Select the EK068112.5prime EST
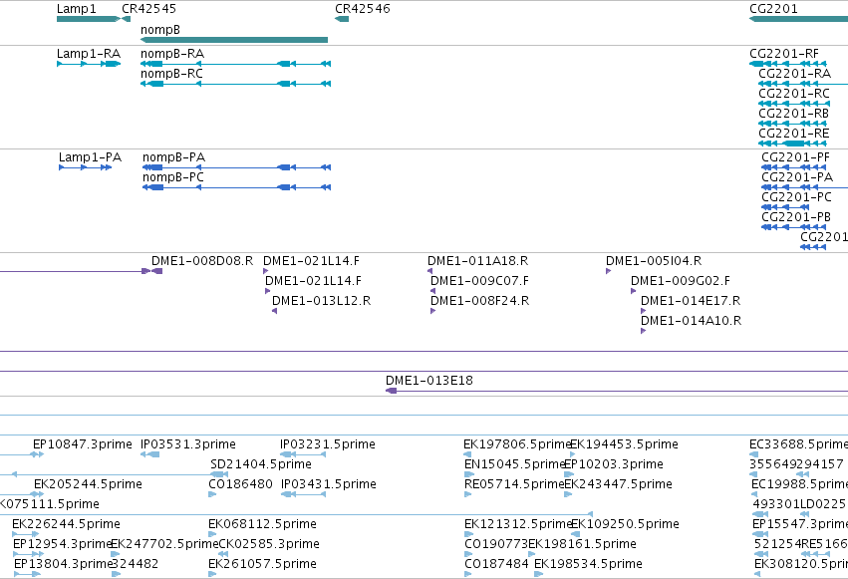 (x=262, y=524)
